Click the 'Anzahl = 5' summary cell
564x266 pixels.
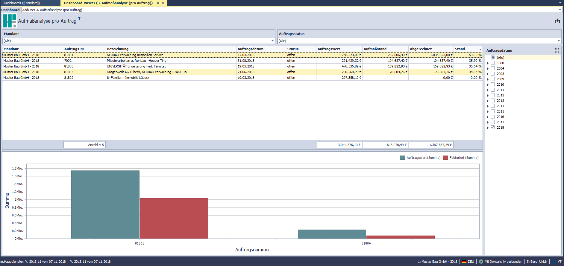pos(84,145)
